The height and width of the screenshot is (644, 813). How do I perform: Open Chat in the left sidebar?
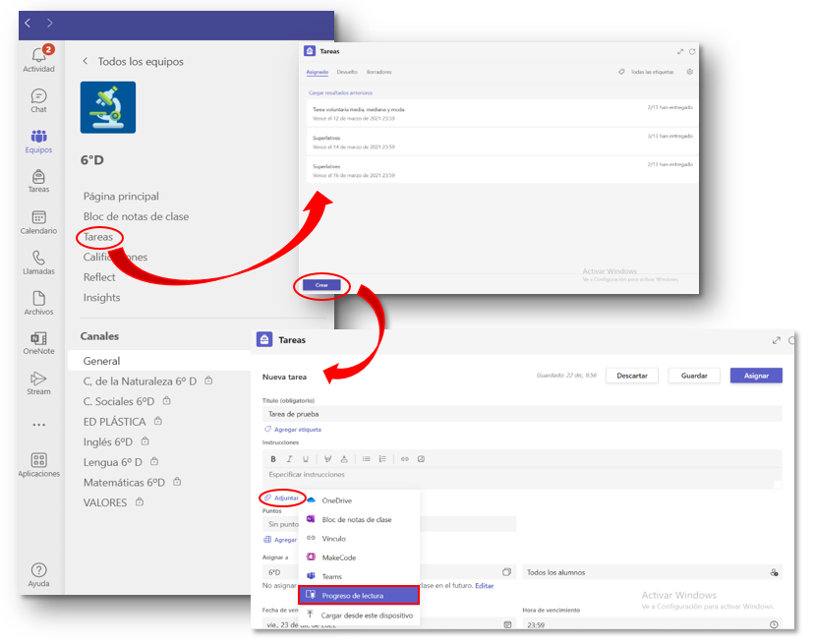38,100
